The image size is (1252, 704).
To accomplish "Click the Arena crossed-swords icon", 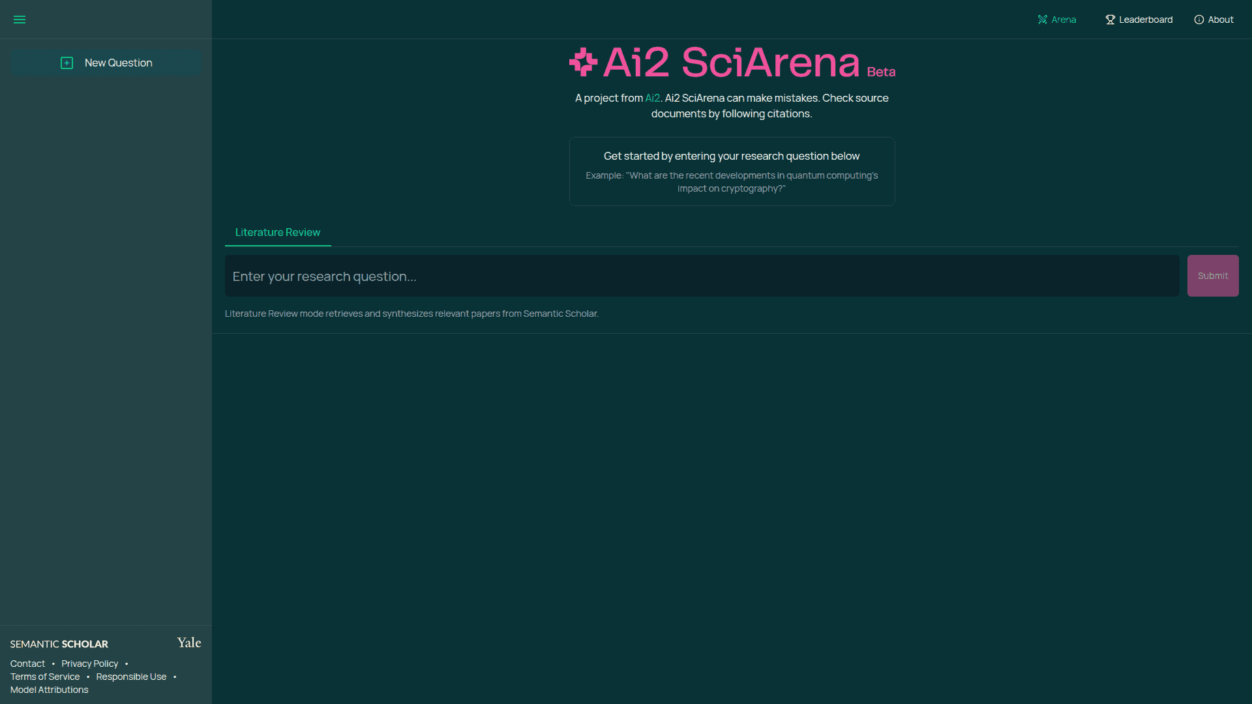I will click(x=1042, y=20).
